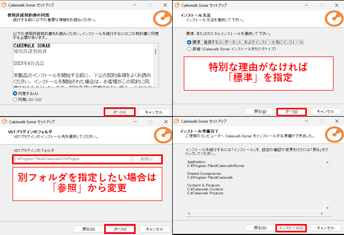Click 戻る(B) in the VSTプラグインのフォルダ window
344x235 pixels.
coord(89,229)
